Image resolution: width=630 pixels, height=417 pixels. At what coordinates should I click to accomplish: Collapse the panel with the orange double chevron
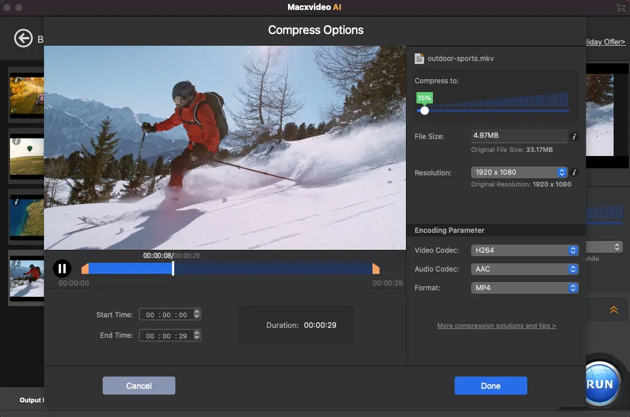click(x=614, y=310)
